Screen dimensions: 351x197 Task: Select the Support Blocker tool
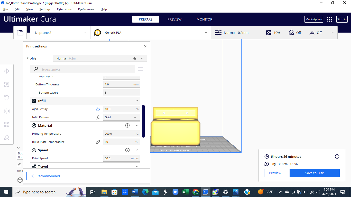click(7, 138)
